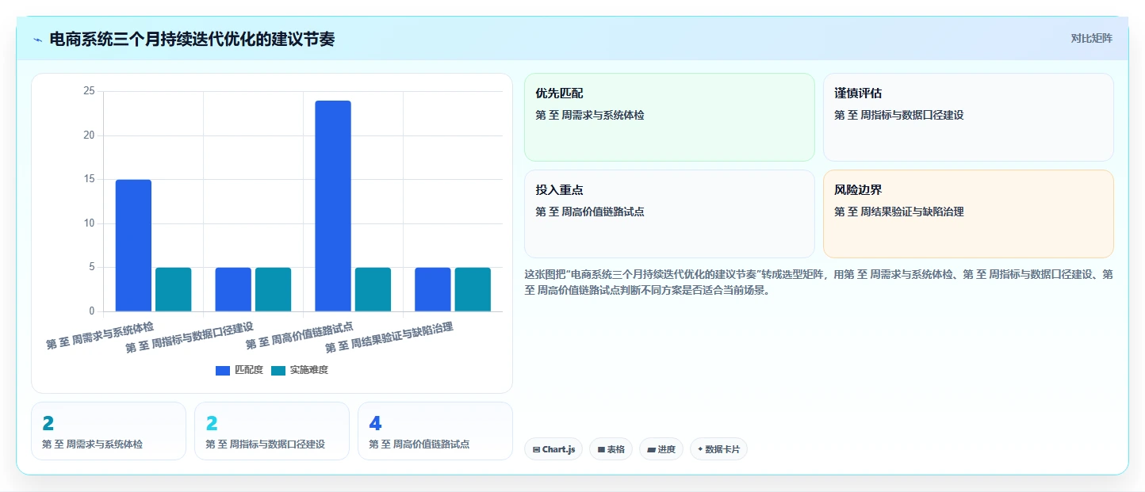Click the y-axis value 15
Screen dimensions: 1145x492
[x=89, y=179]
